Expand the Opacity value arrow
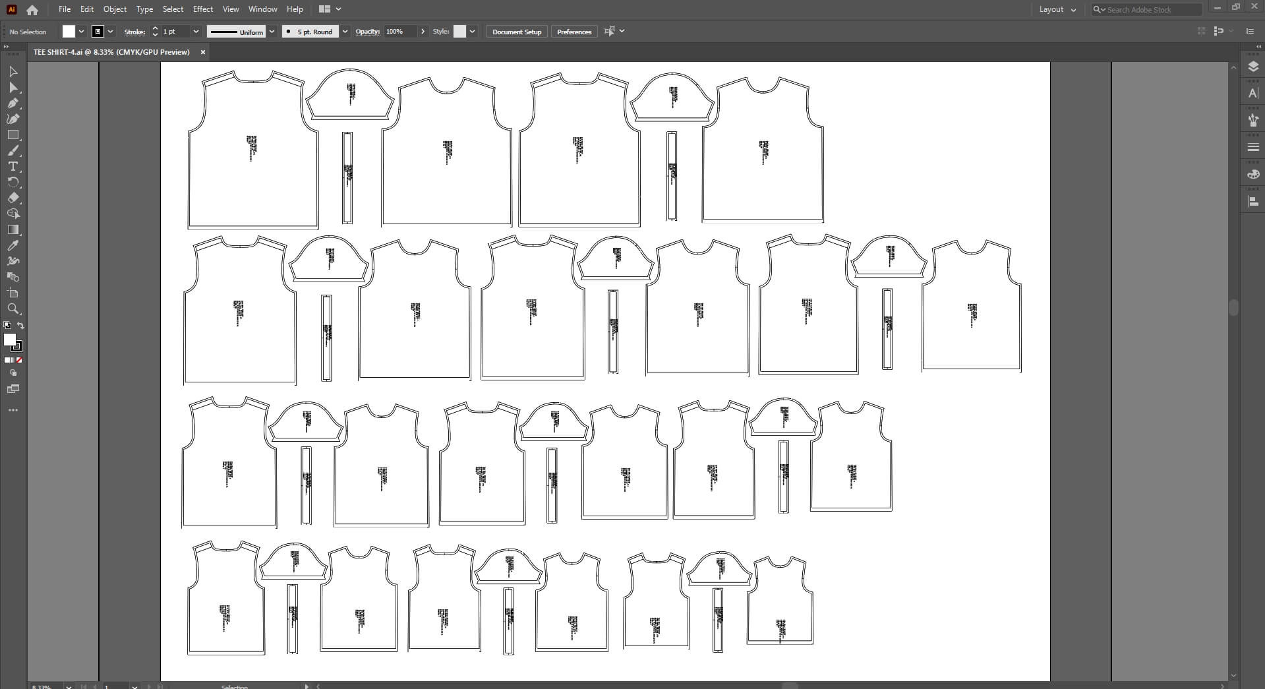The image size is (1265, 689). (423, 32)
